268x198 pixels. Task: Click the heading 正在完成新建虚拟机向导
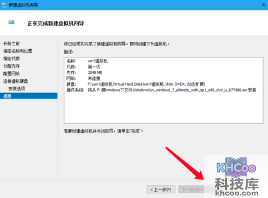(56, 24)
